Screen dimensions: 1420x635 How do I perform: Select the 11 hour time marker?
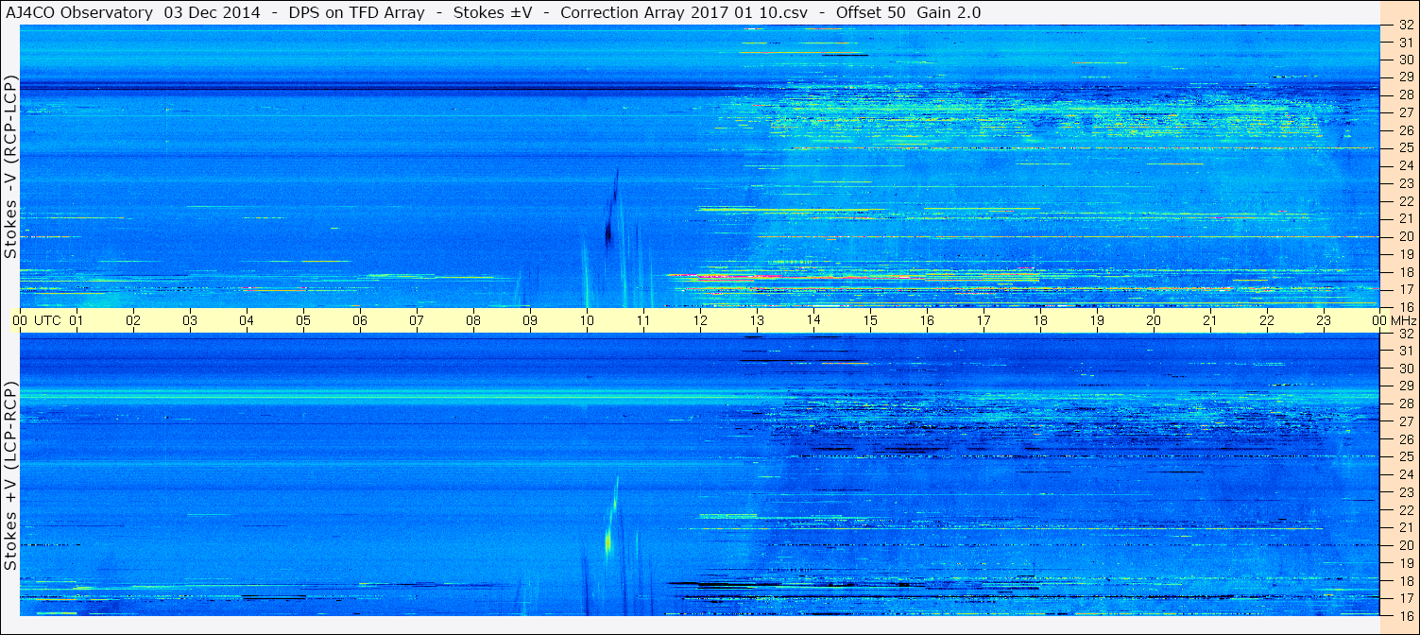click(x=643, y=320)
